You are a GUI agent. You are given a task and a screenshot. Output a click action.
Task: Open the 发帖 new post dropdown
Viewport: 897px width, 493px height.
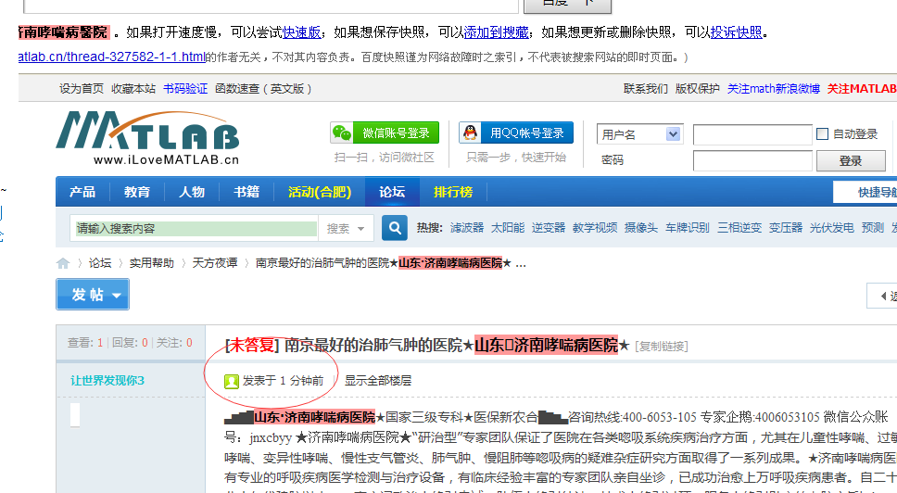coord(93,295)
